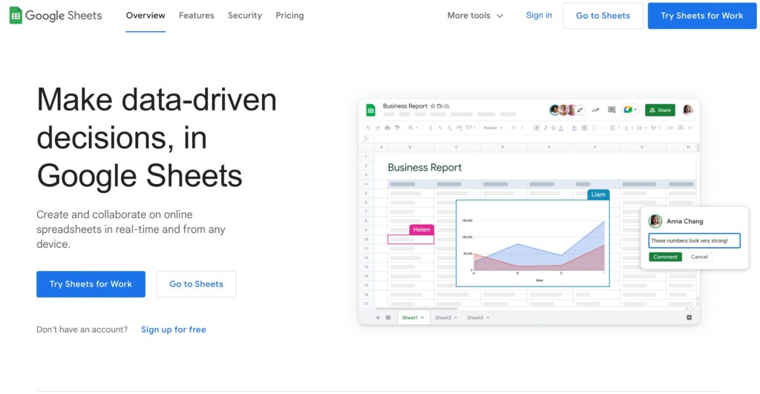Click the Anna Chang avatar in comment
760x394 pixels.
(655, 221)
